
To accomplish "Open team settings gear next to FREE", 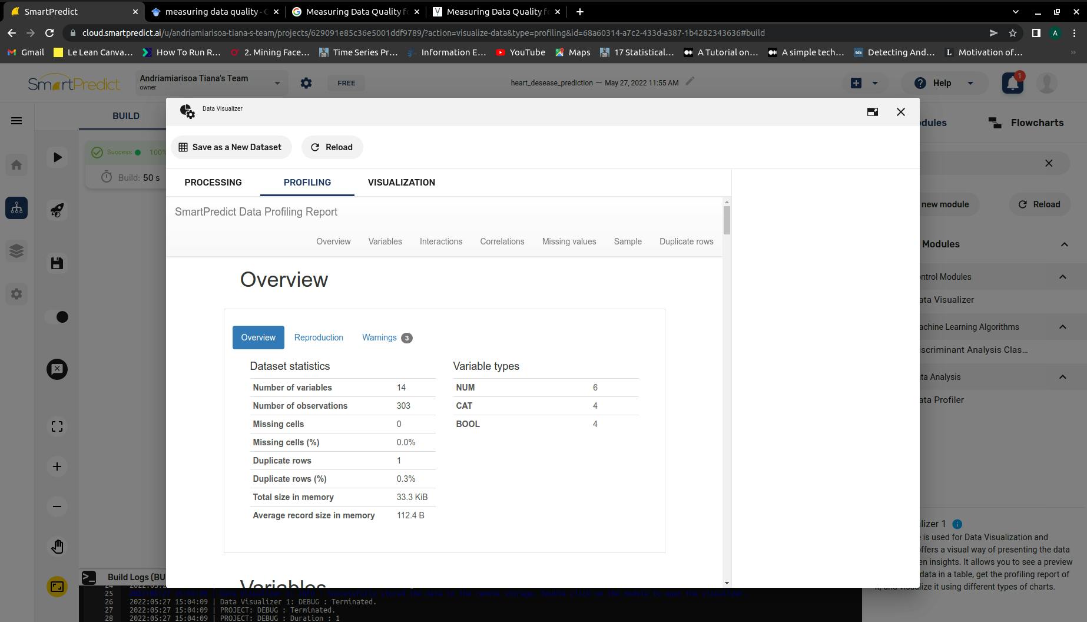I will click(x=306, y=83).
